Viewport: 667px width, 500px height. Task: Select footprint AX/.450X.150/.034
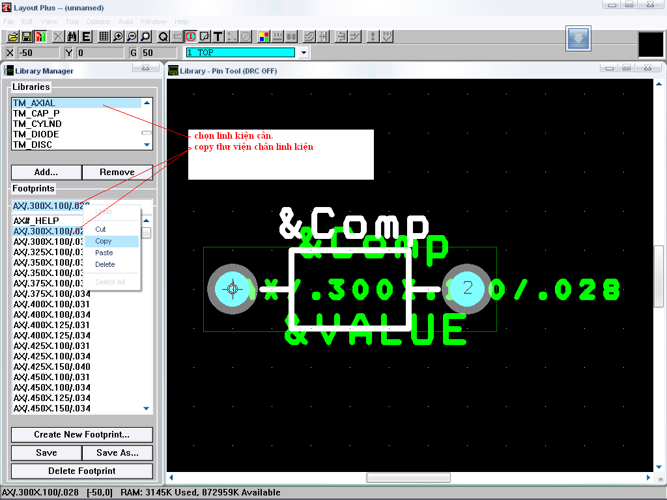pos(77,408)
